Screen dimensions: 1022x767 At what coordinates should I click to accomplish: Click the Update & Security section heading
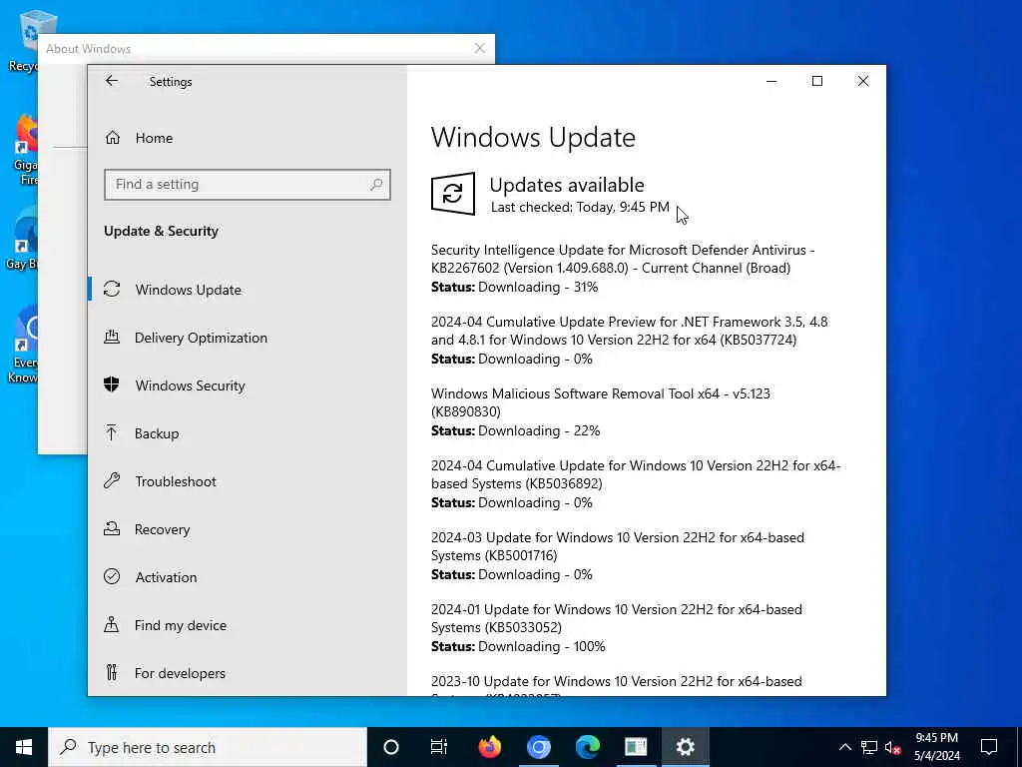161,232
